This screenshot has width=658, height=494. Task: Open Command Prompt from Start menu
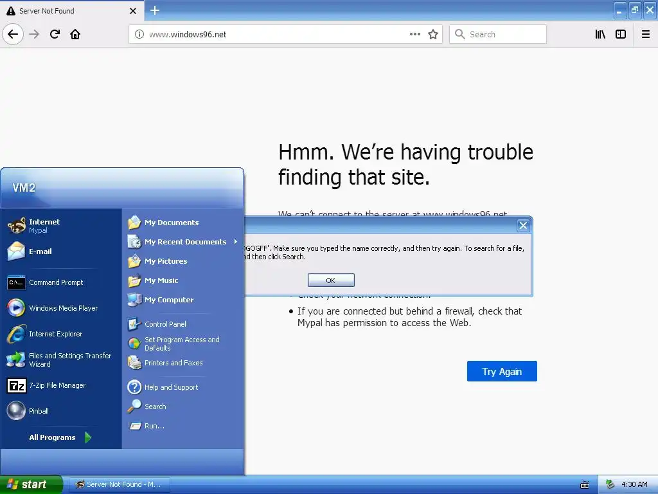pos(61,282)
